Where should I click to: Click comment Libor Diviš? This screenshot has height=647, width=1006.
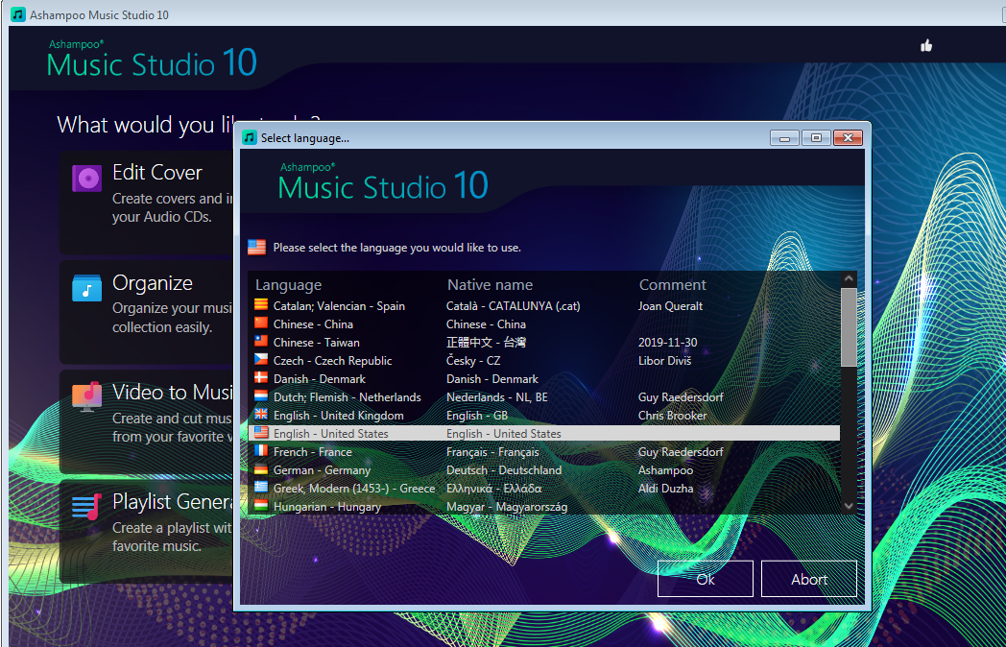pos(664,361)
